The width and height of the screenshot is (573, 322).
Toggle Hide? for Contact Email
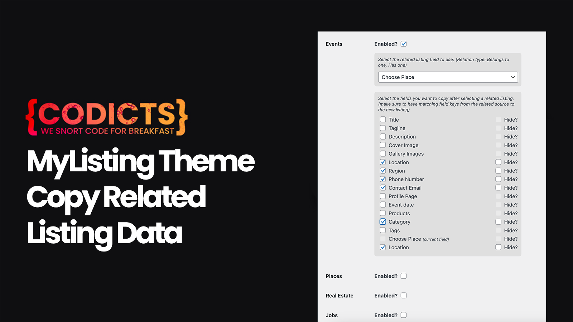click(x=499, y=188)
